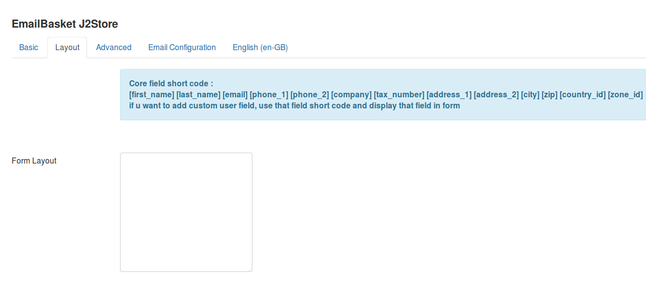Viewport: 646px width, 299px height.
Task: Switch to the Basic tab
Action: click(29, 47)
